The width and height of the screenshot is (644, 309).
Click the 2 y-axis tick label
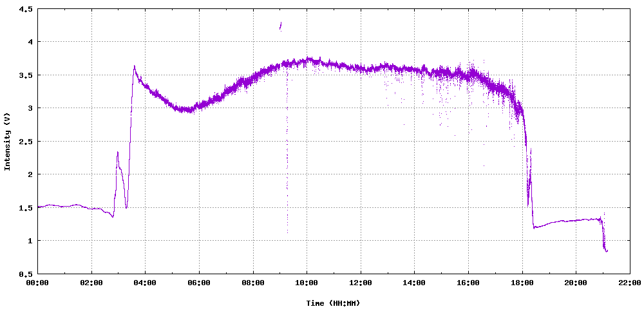click(x=30, y=174)
